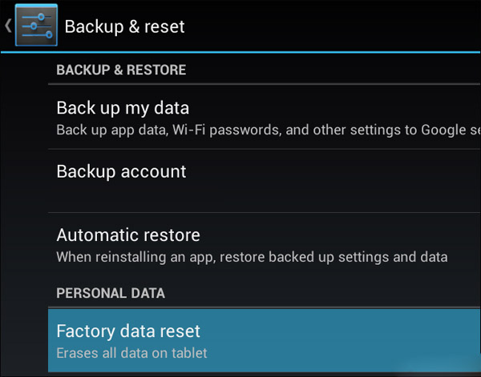Click right side of the Automatic restore row
This screenshot has height=377, width=481.
click(x=449, y=244)
